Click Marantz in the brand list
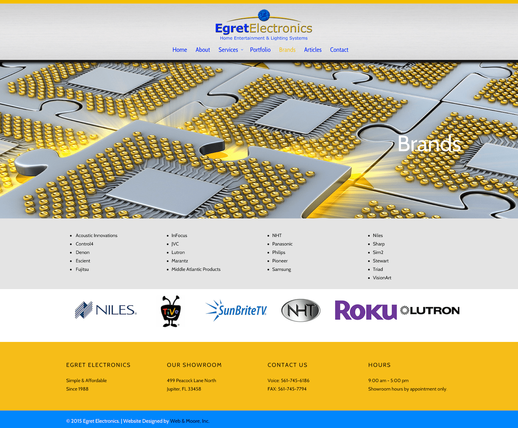Viewport: 518px width, 428px height. [180, 261]
